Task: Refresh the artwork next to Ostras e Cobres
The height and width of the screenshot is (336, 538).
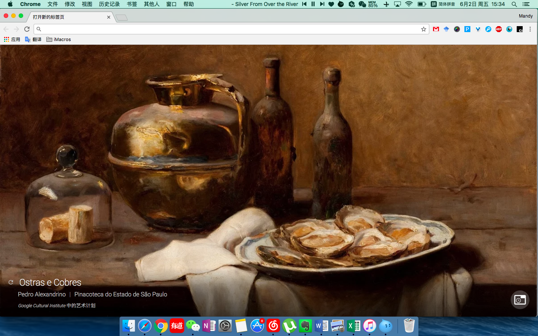Action: (x=11, y=283)
